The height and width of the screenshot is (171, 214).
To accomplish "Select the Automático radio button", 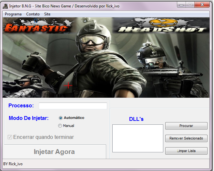I will tap(61, 118).
